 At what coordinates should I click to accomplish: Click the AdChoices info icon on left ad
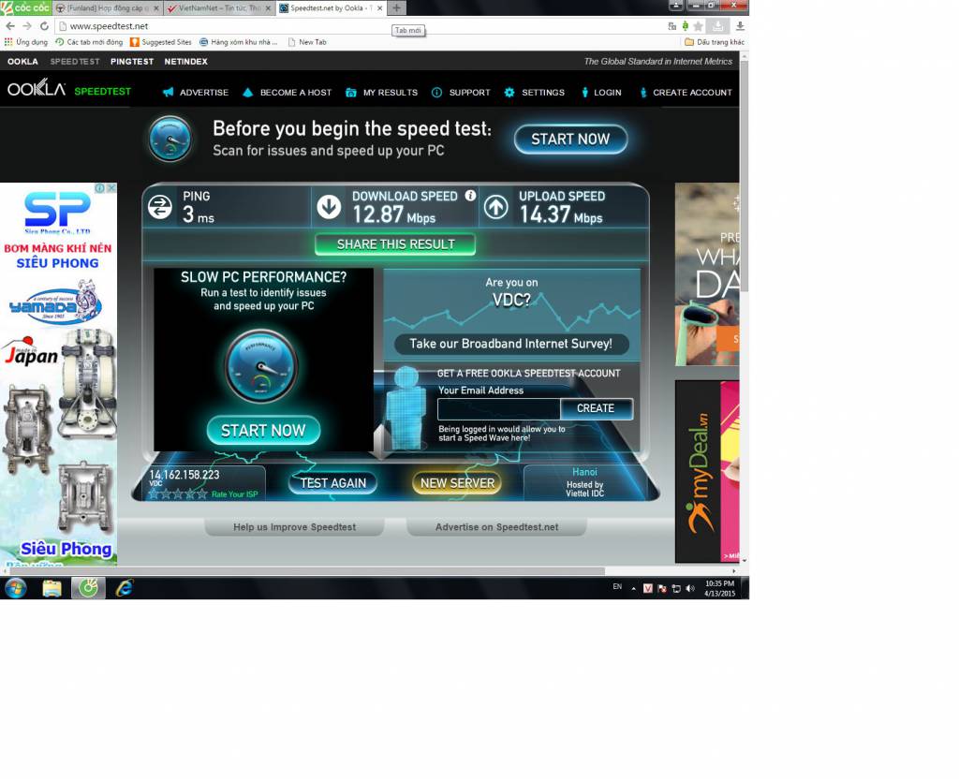(x=99, y=187)
